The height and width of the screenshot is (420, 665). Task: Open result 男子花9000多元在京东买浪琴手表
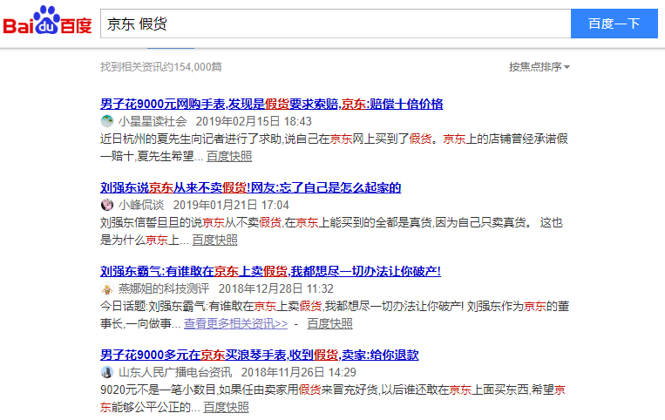[260, 355]
